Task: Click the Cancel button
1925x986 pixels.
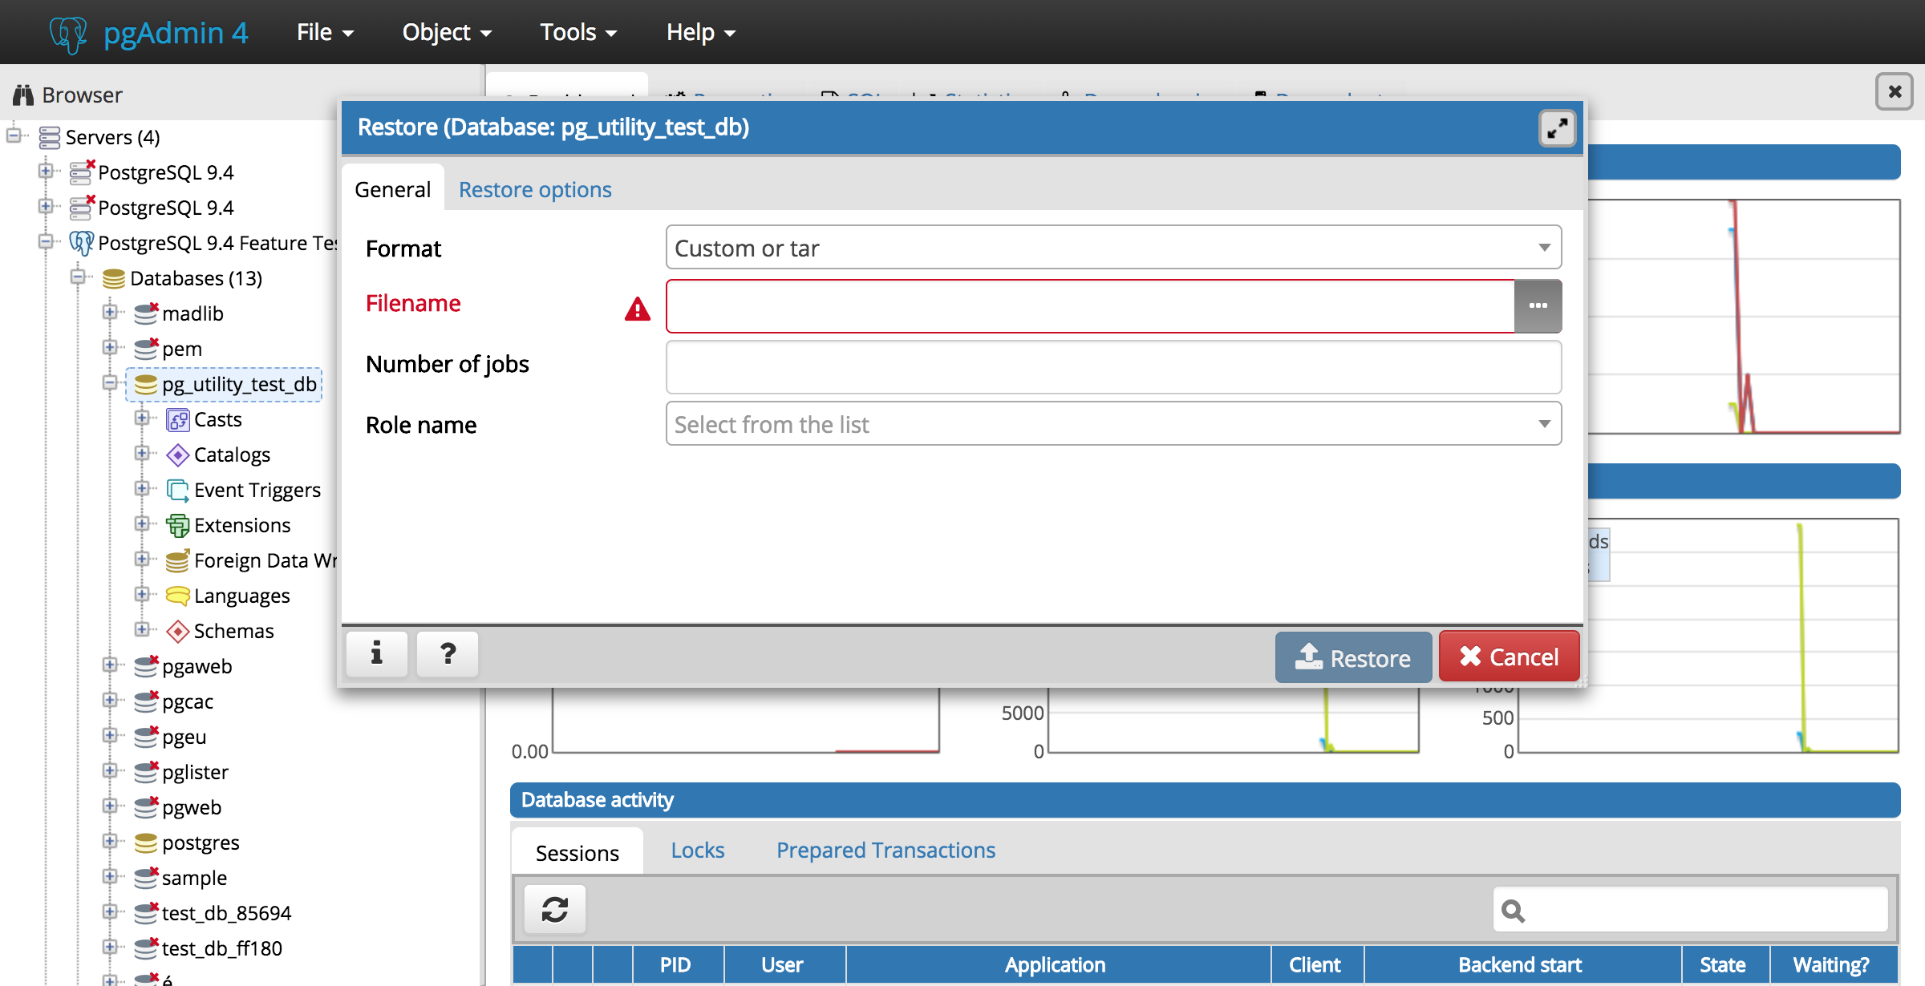Action: pos(1509,657)
